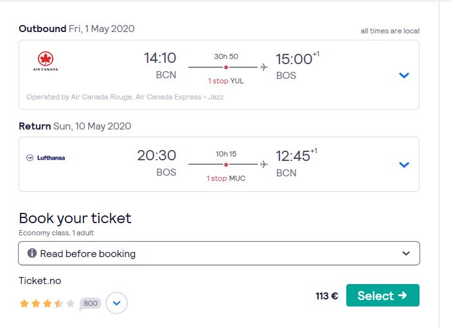Screen dimensions: 451x327
Task: Click the 1 stop YUL label
Action: pos(225,81)
